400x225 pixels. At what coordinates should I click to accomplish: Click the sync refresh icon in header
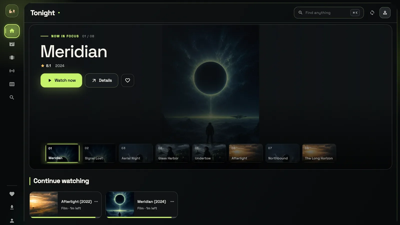372,13
